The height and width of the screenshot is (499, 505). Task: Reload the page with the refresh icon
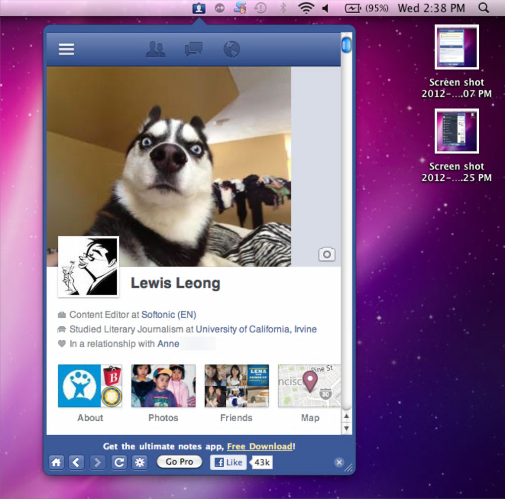119,462
